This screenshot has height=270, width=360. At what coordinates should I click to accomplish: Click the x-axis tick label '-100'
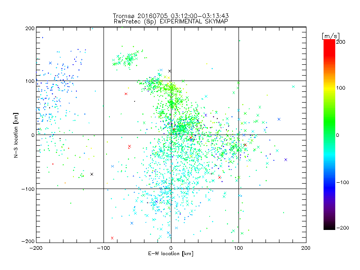(x=103, y=248)
